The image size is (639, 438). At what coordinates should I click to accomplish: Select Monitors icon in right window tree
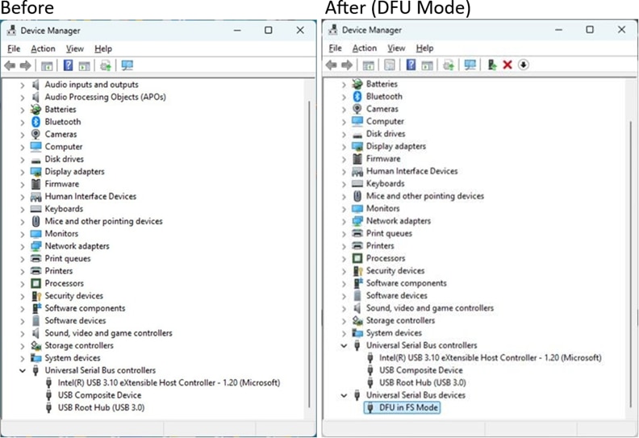(x=357, y=209)
